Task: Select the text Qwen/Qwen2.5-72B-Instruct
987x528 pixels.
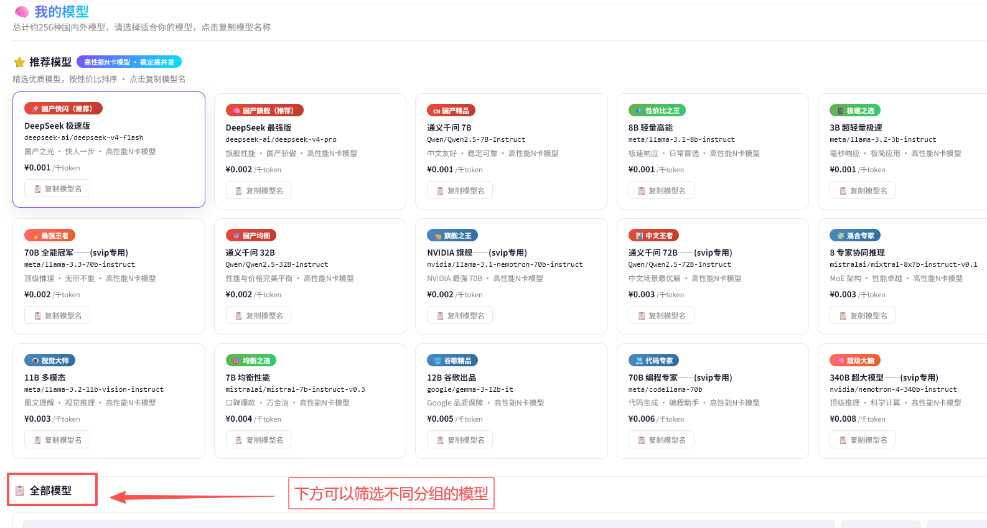Action: pyautogui.click(x=680, y=265)
